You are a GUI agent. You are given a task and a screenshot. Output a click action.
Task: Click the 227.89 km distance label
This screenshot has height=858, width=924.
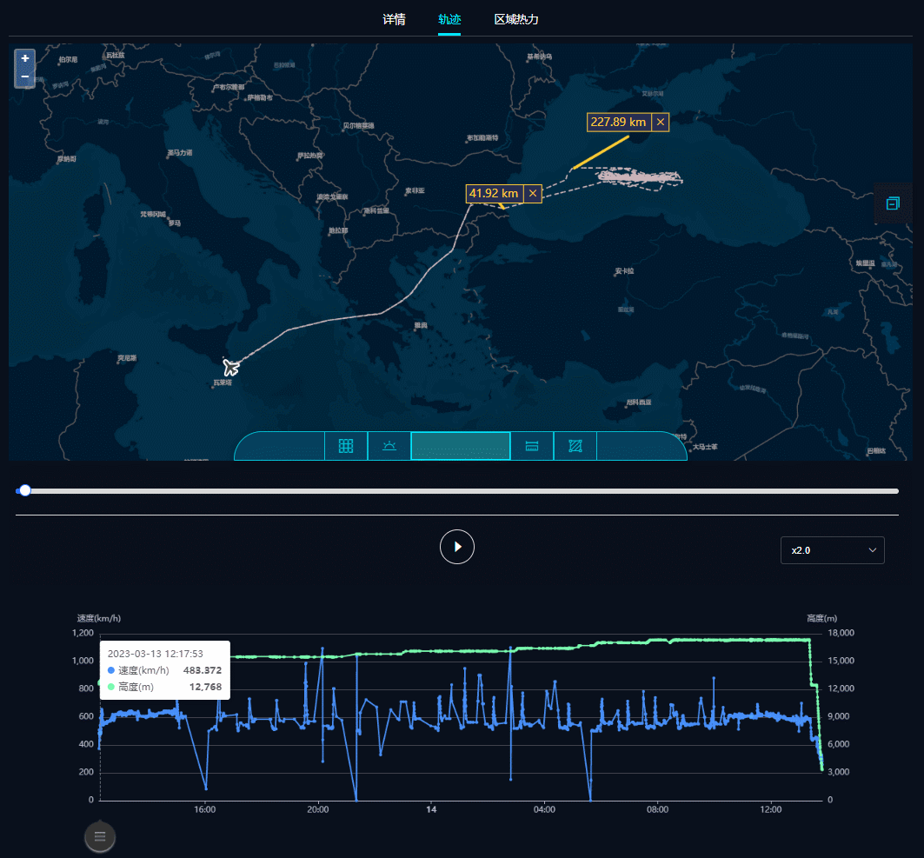(x=618, y=123)
